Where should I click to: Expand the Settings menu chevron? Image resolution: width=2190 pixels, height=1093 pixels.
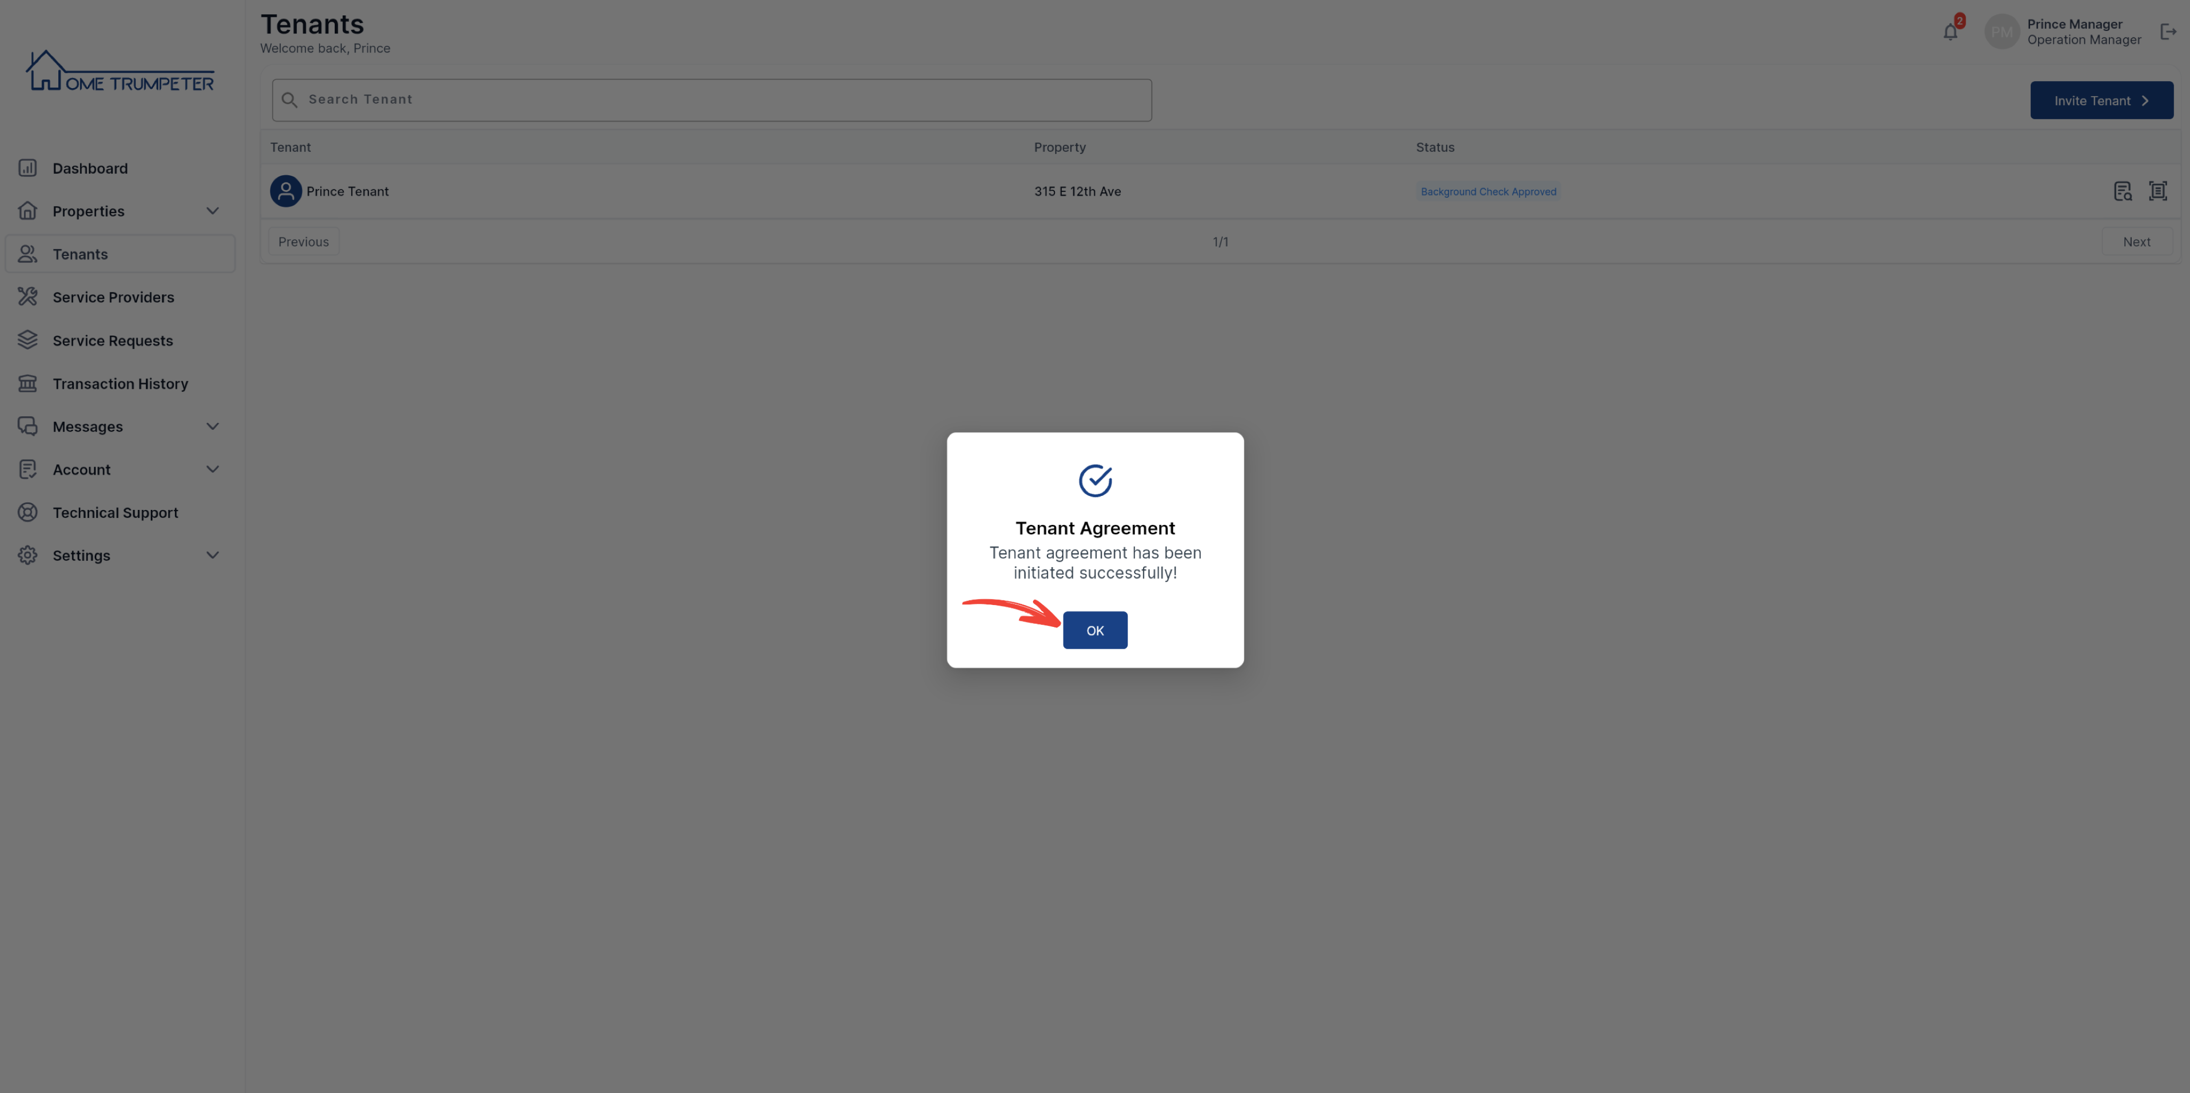(213, 555)
